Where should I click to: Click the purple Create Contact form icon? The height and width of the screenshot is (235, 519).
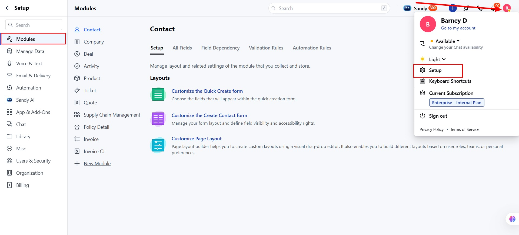click(x=158, y=119)
